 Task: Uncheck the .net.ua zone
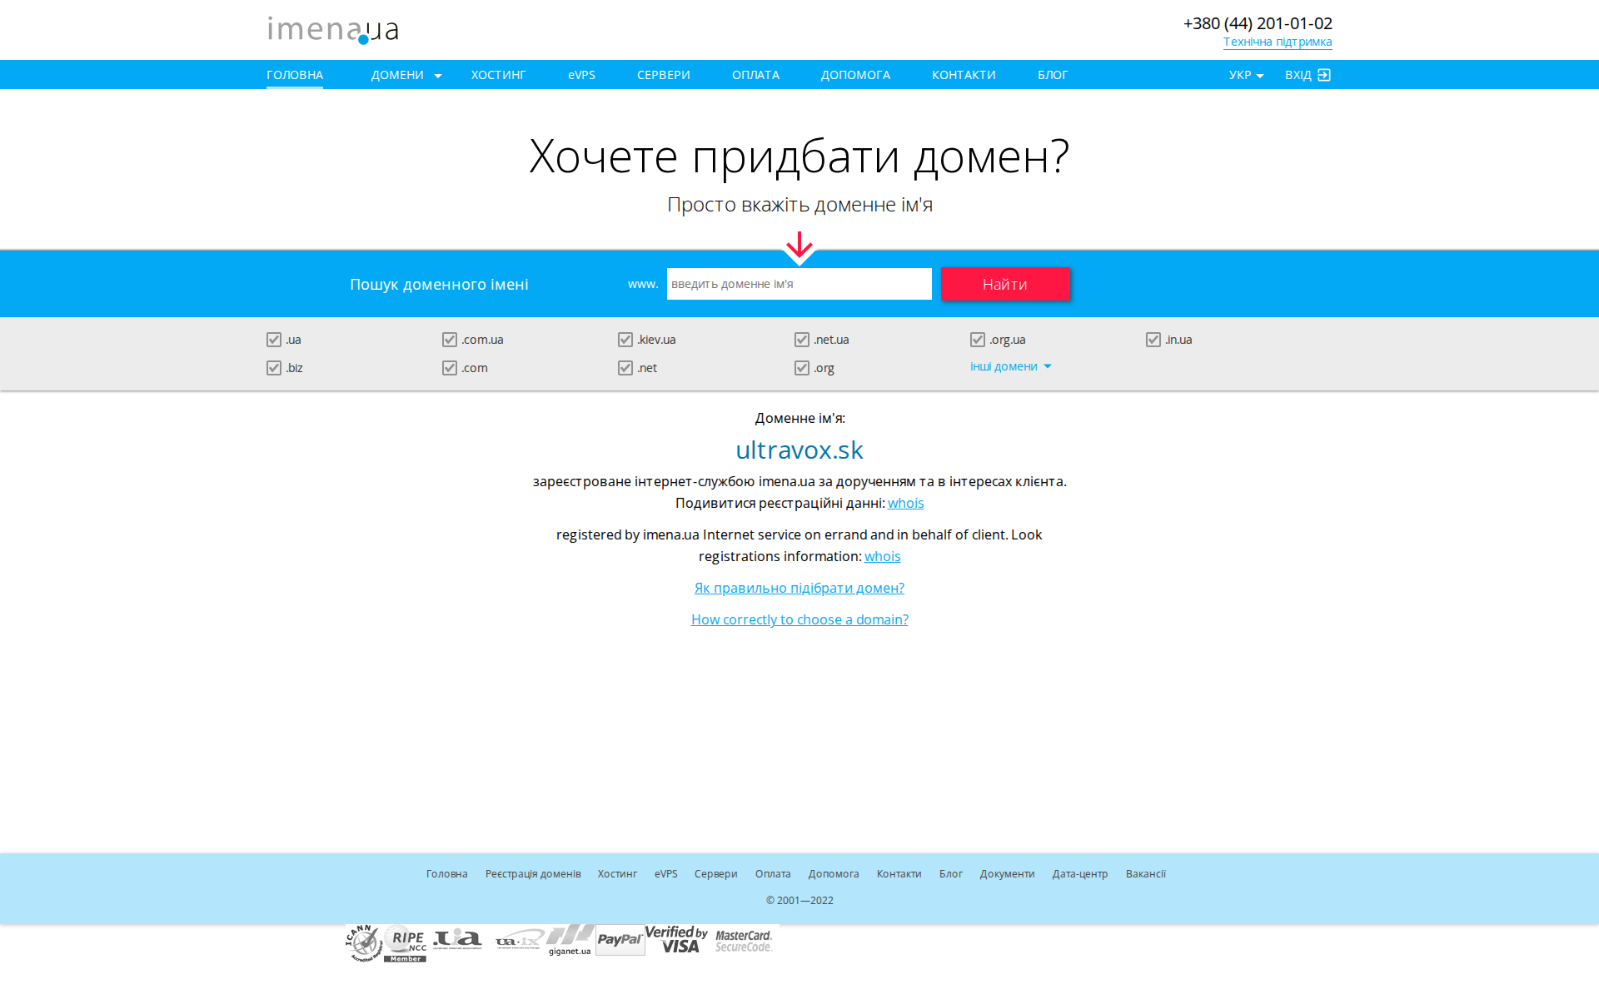coord(802,339)
